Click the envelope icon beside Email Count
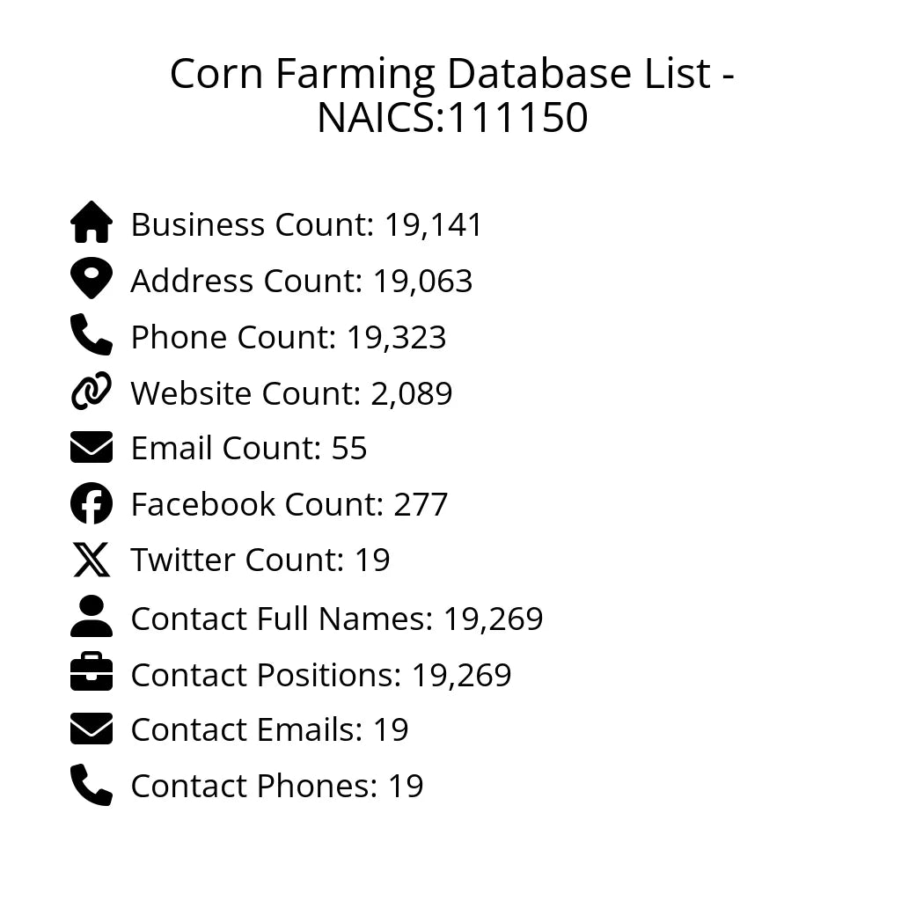Viewport: 901px width, 901px height. click(x=92, y=447)
